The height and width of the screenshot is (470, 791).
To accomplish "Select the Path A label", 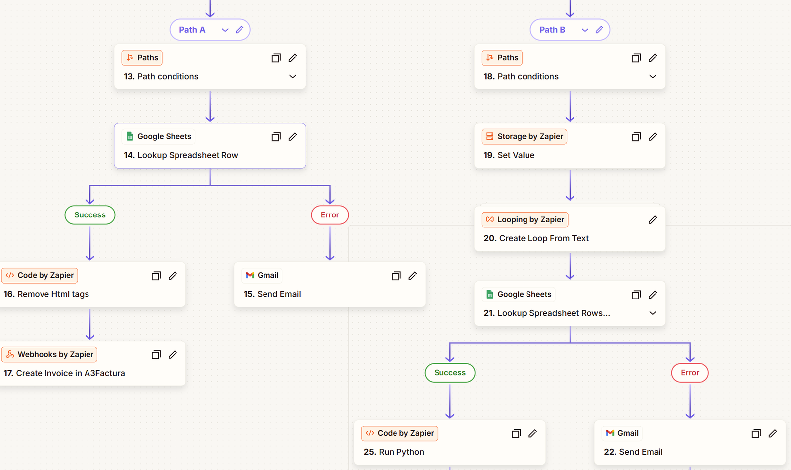I will (x=192, y=30).
